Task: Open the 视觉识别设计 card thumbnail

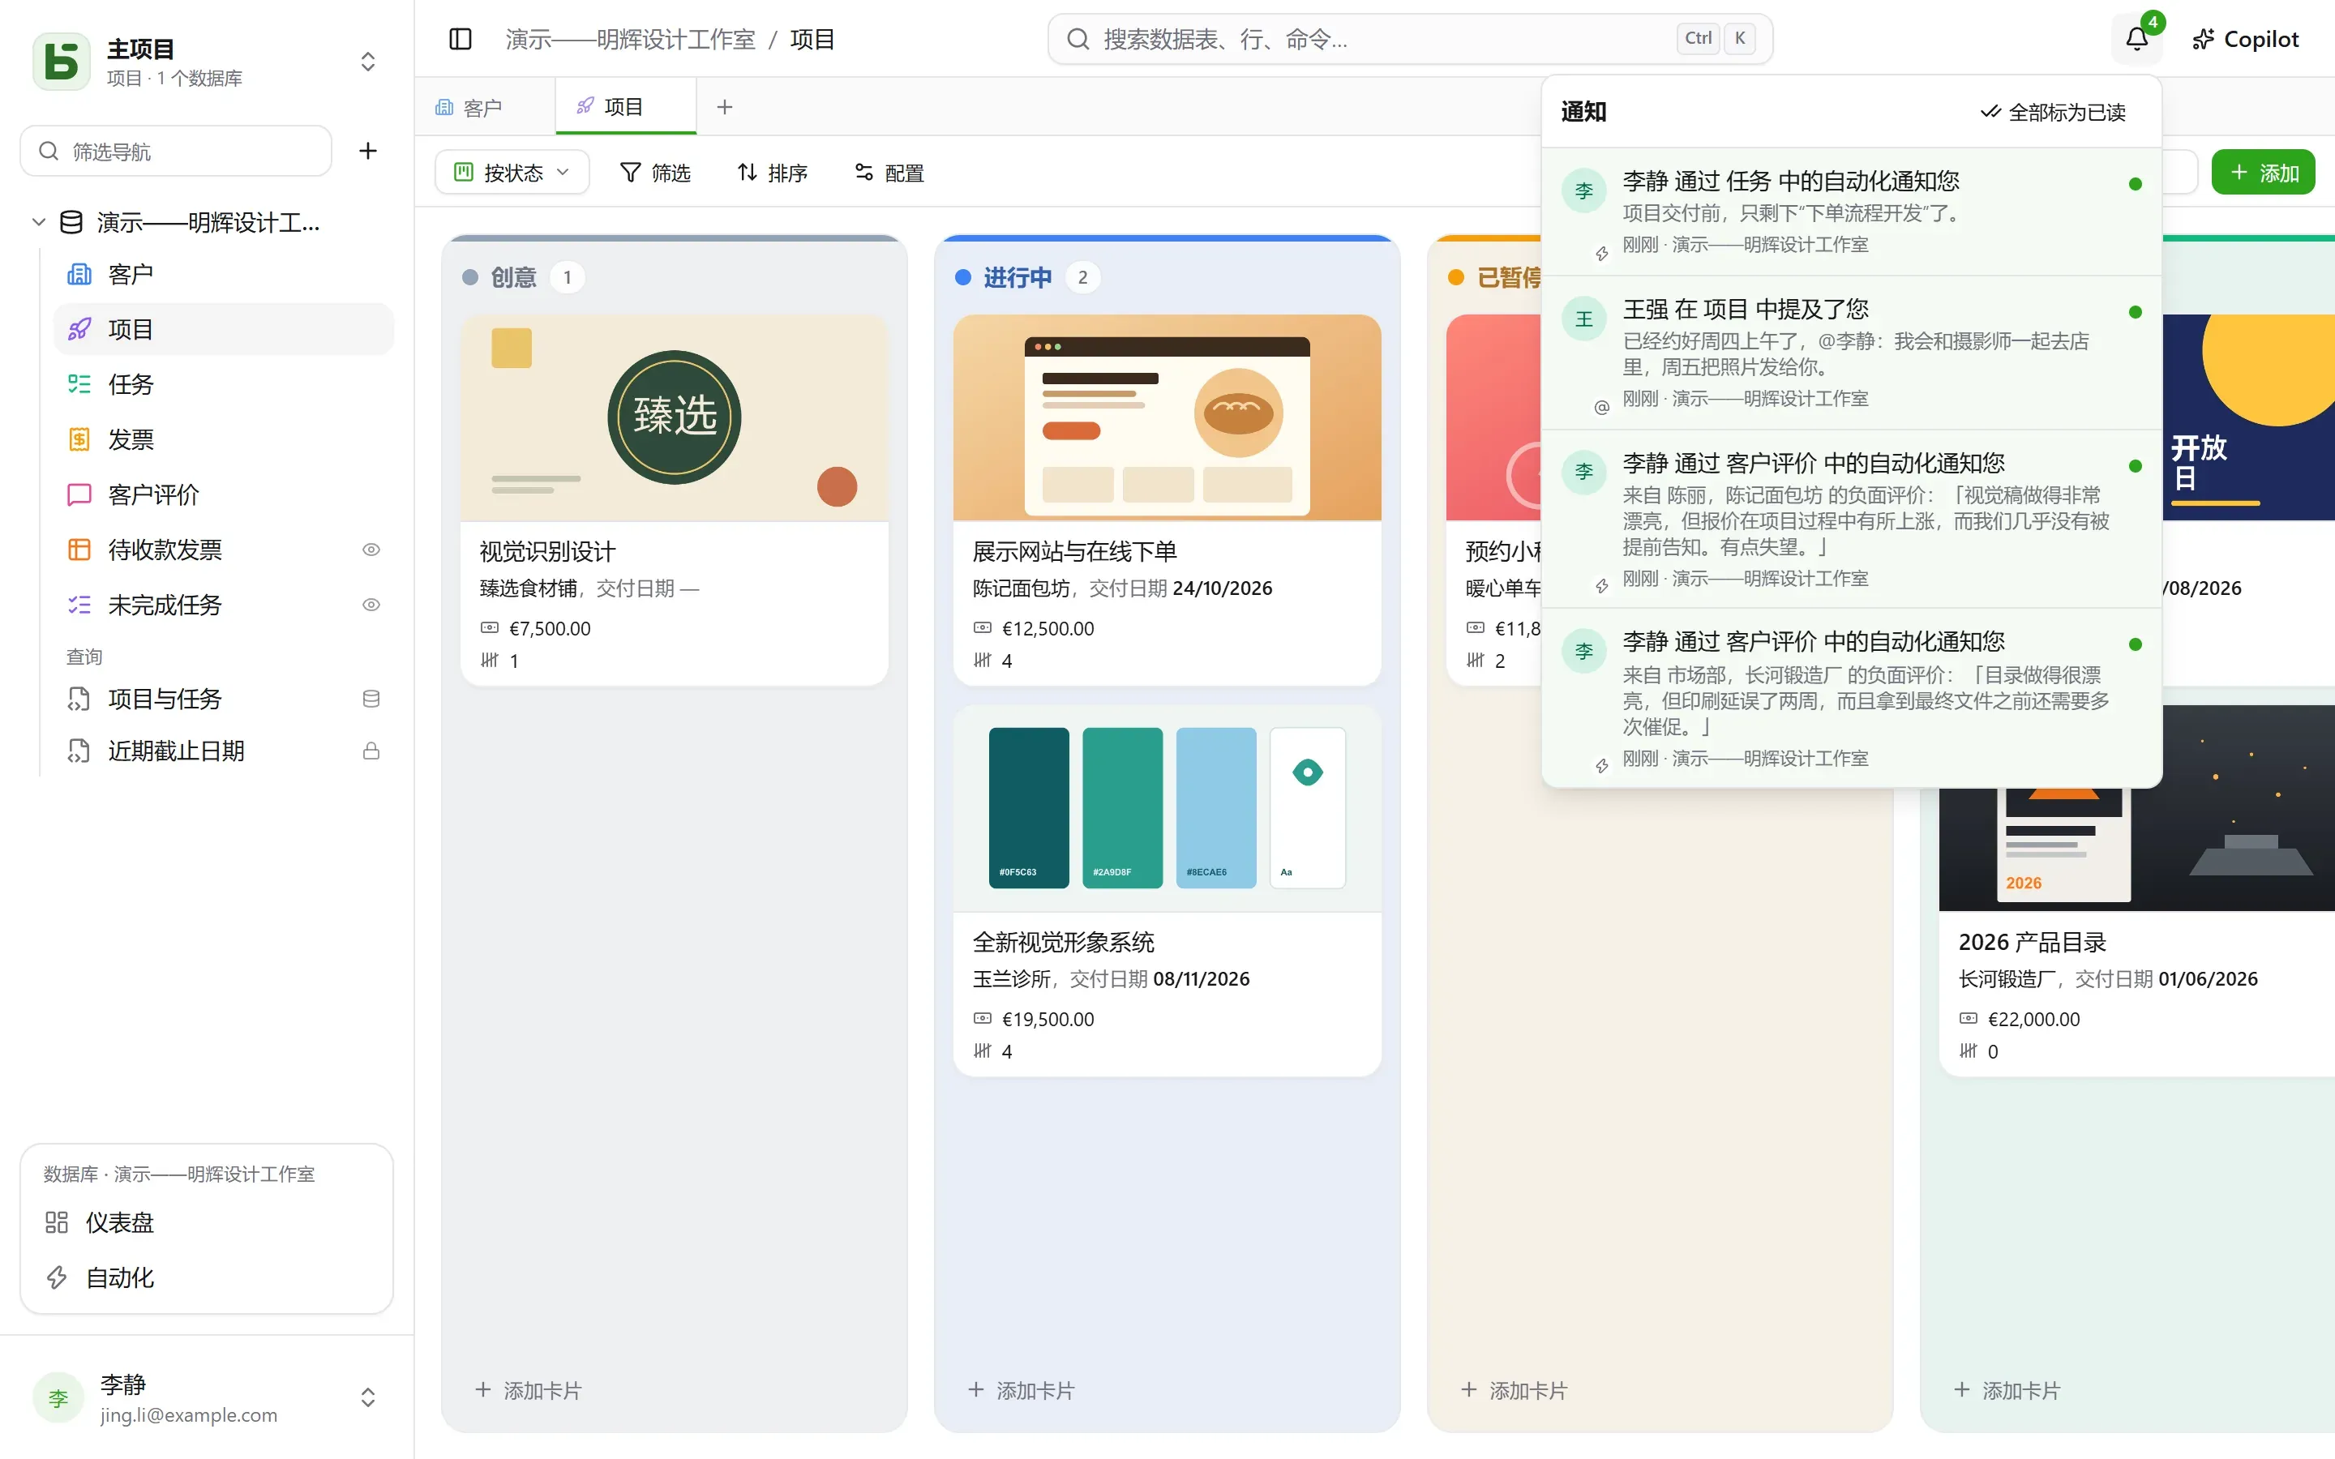Action: pos(675,417)
